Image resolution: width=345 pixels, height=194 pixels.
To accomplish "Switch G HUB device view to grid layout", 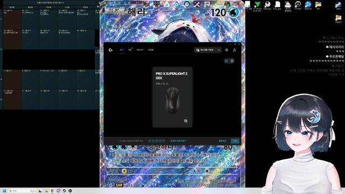I will (x=226, y=61).
